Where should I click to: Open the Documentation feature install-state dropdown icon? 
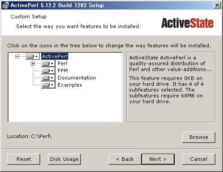[48, 78]
